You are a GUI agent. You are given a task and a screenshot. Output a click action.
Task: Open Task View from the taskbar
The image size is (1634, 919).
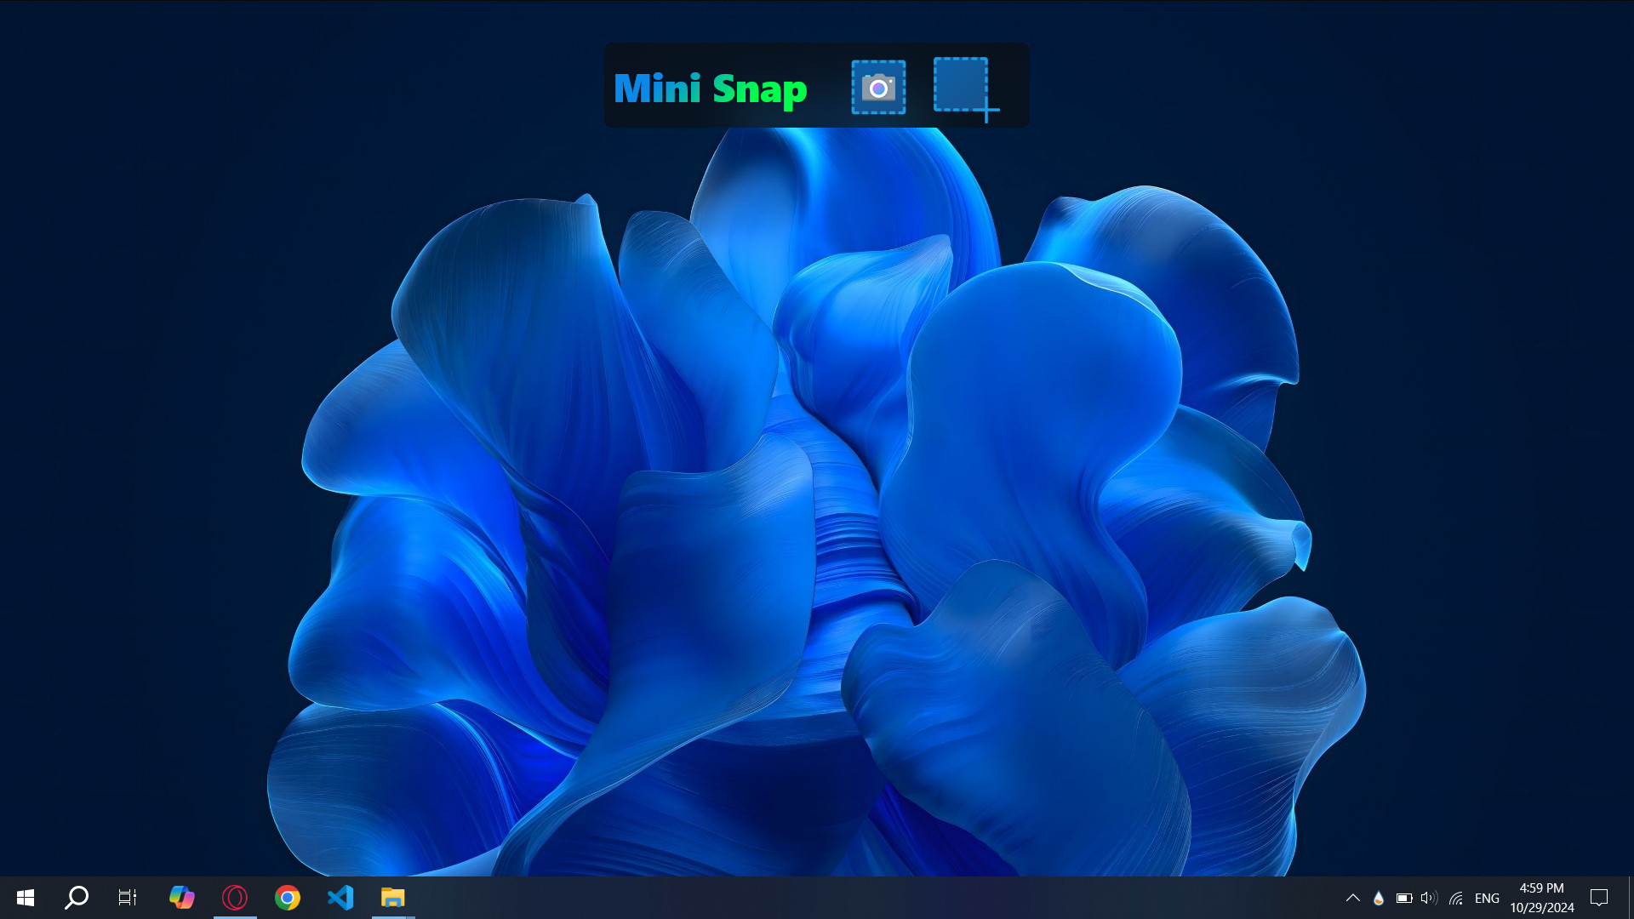click(128, 898)
